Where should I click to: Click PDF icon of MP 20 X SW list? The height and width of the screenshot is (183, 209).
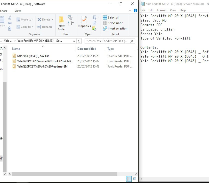pyautogui.click(x=14, y=56)
